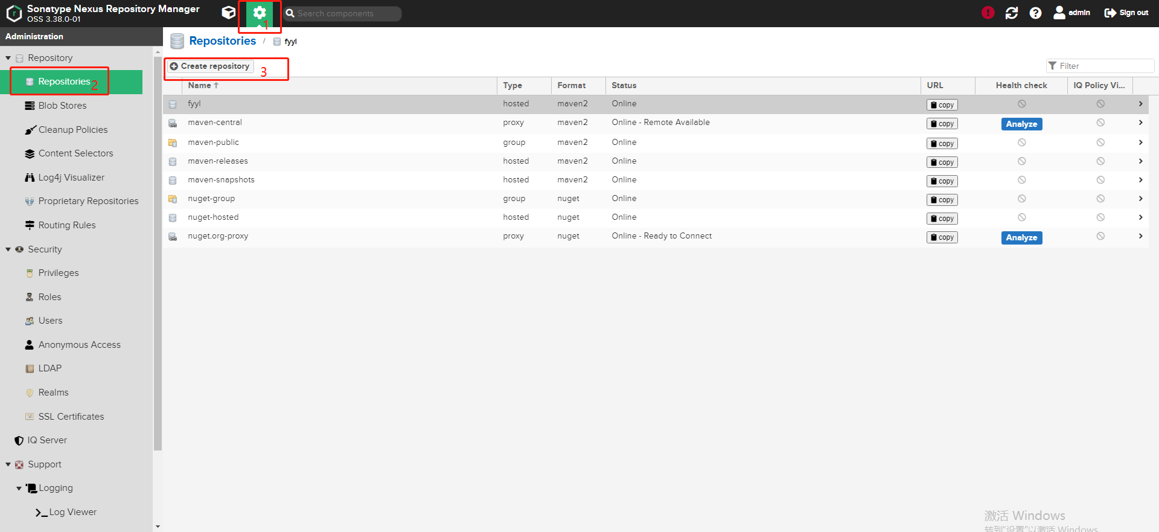Viewport: 1159px width, 532px height.
Task: Click maven-central IQ policy disabled icon
Action: [1100, 123]
